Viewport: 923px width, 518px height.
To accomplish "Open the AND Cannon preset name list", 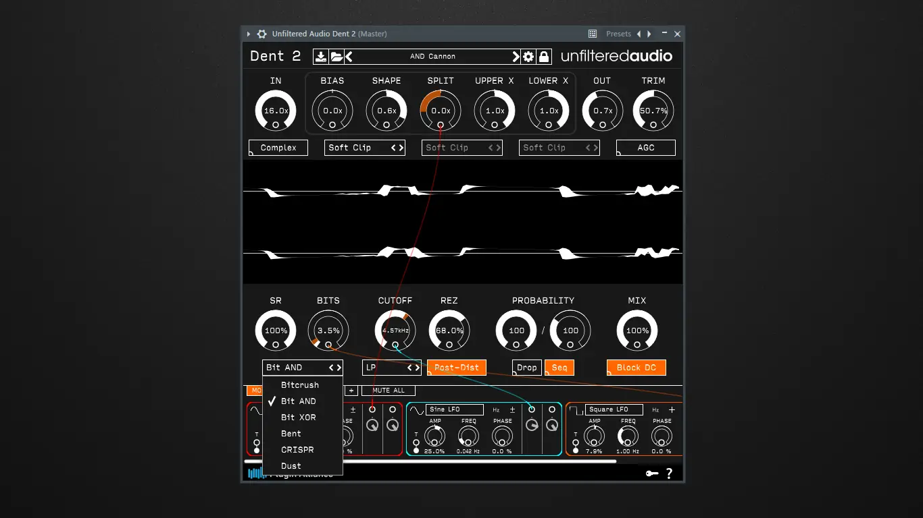I will [x=432, y=57].
